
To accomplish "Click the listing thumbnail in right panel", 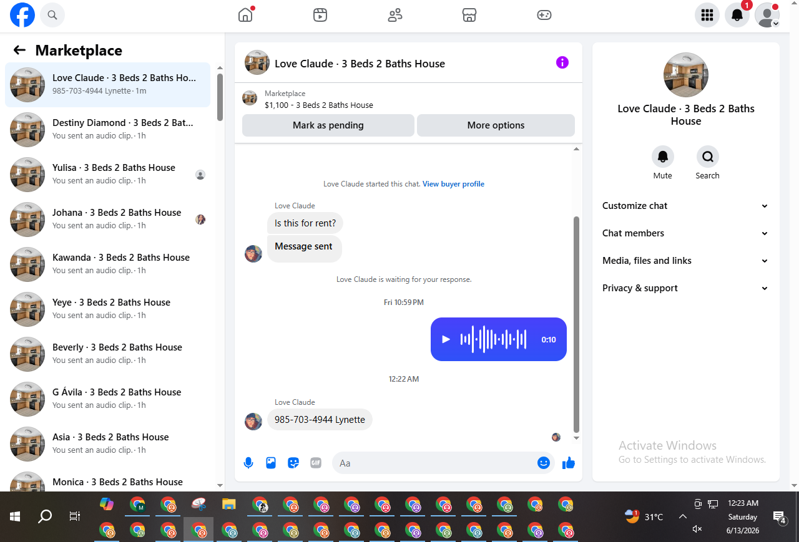I will click(686, 75).
